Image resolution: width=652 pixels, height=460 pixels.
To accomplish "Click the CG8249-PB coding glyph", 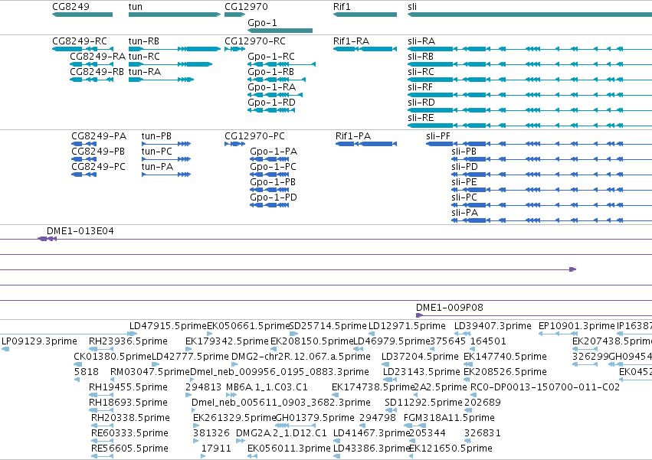I will [84, 159].
